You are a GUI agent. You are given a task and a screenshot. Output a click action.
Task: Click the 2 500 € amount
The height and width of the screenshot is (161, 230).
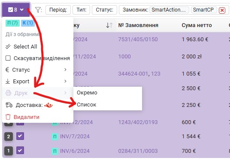pyautogui.click(x=191, y=88)
